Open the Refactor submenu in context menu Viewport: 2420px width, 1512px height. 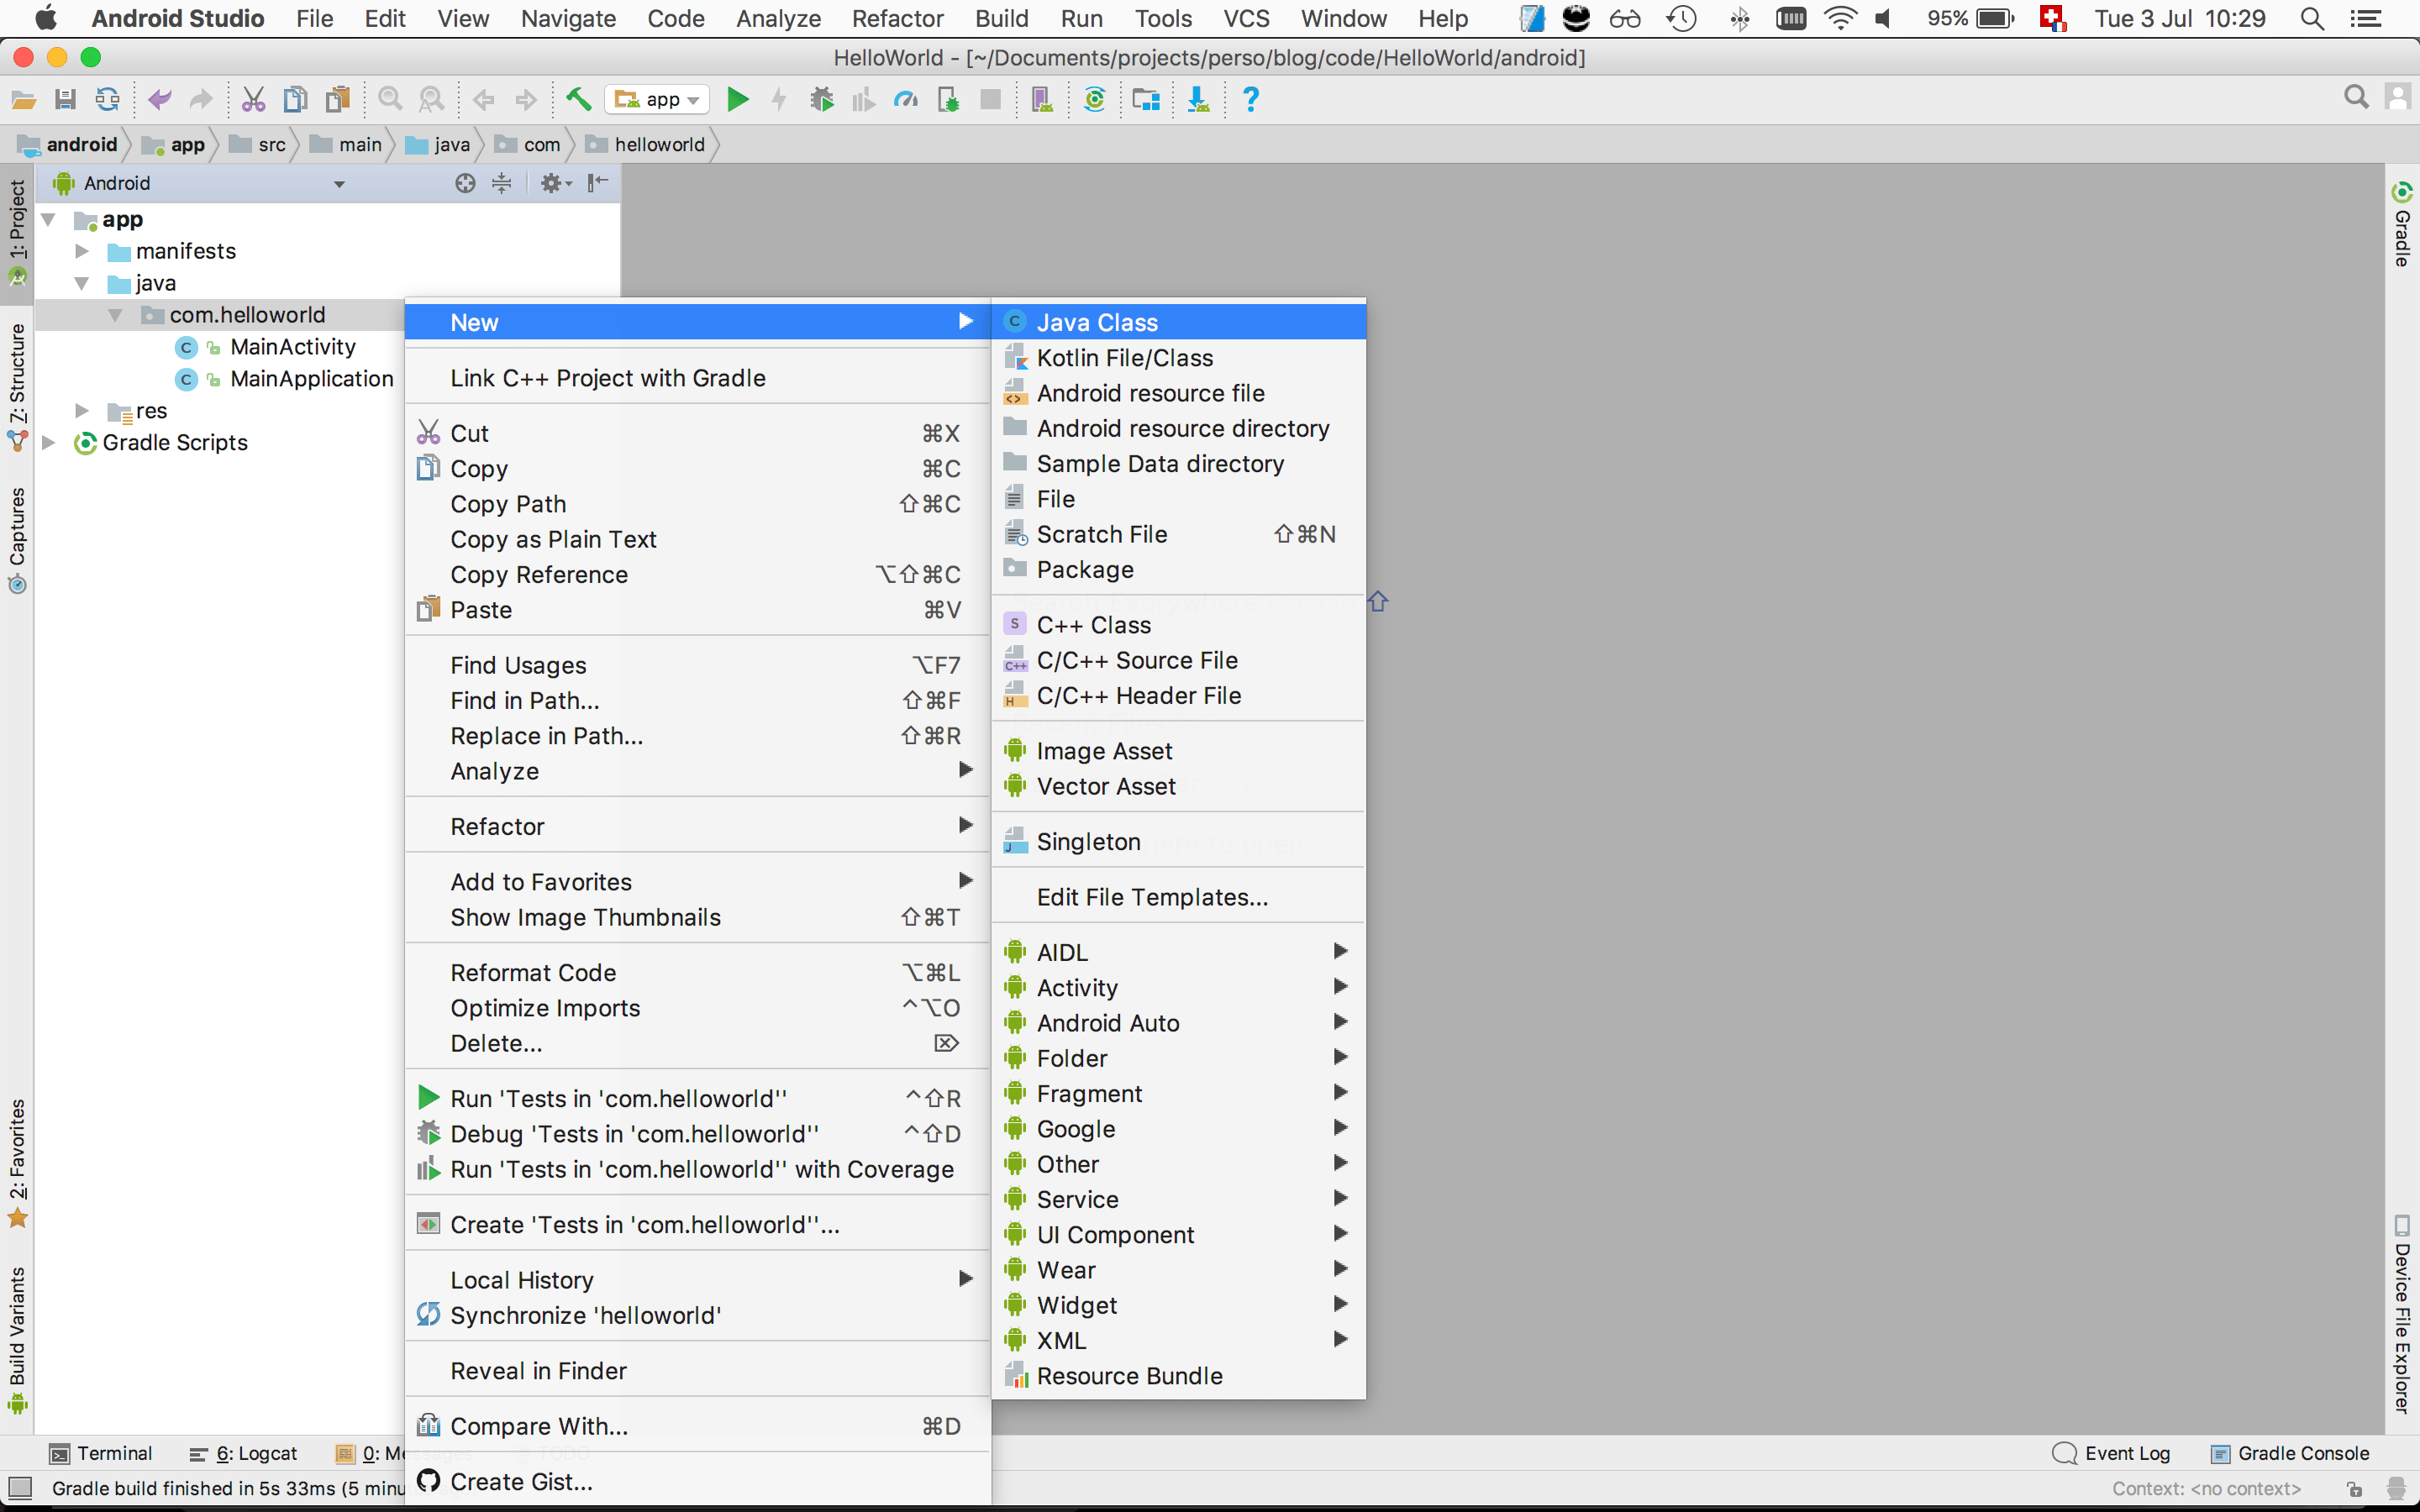point(697,827)
